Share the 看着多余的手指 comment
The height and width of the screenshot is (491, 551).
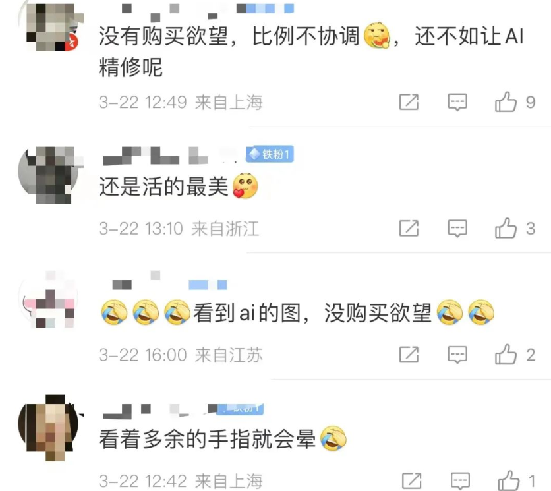point(411,481)
